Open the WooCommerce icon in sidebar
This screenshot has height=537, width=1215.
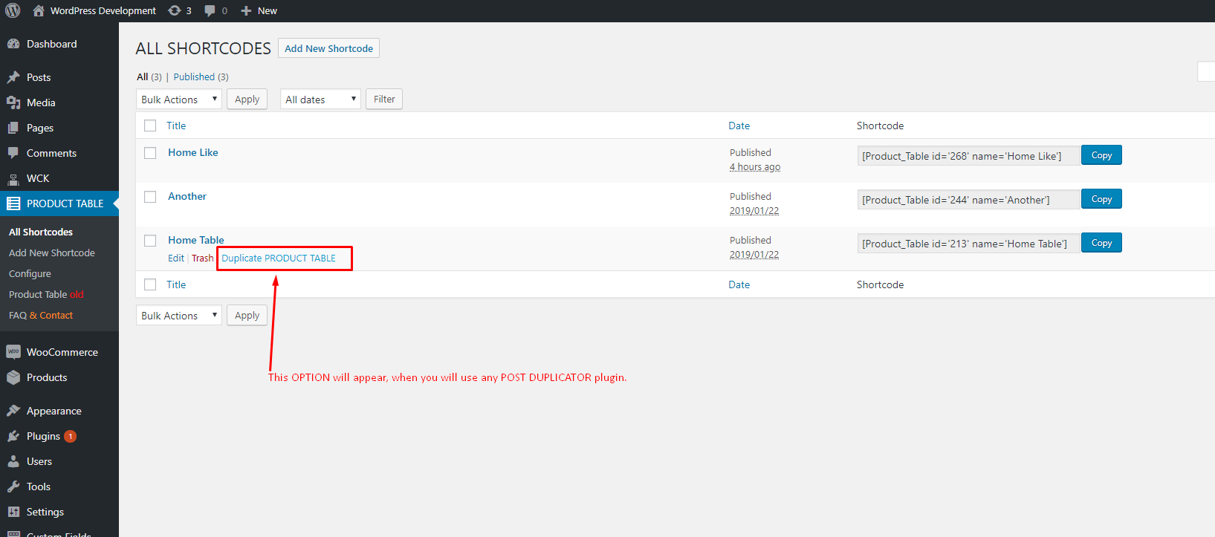[x=13, y=352]
